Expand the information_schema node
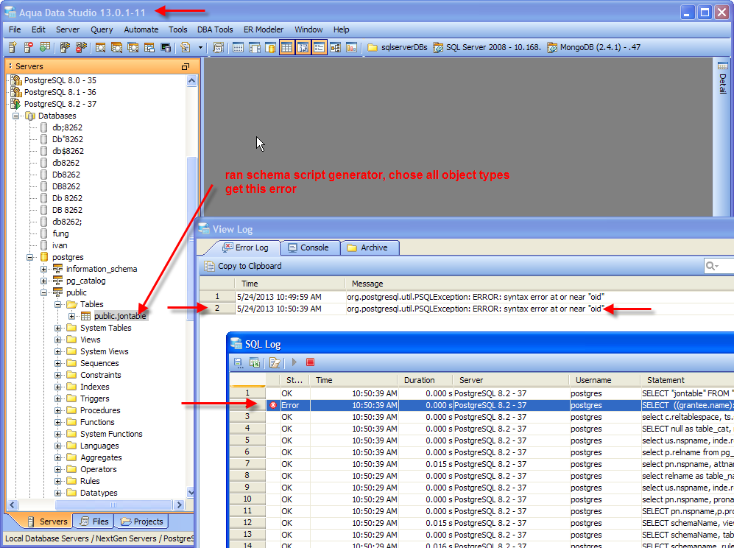The image size is (734, 548). (43, 269)
